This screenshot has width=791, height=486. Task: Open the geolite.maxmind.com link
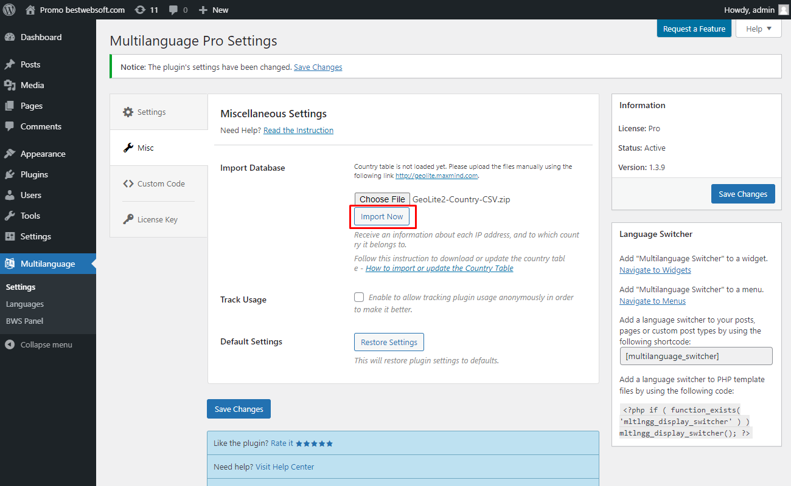pyautogui.click(x=437, y=176)
